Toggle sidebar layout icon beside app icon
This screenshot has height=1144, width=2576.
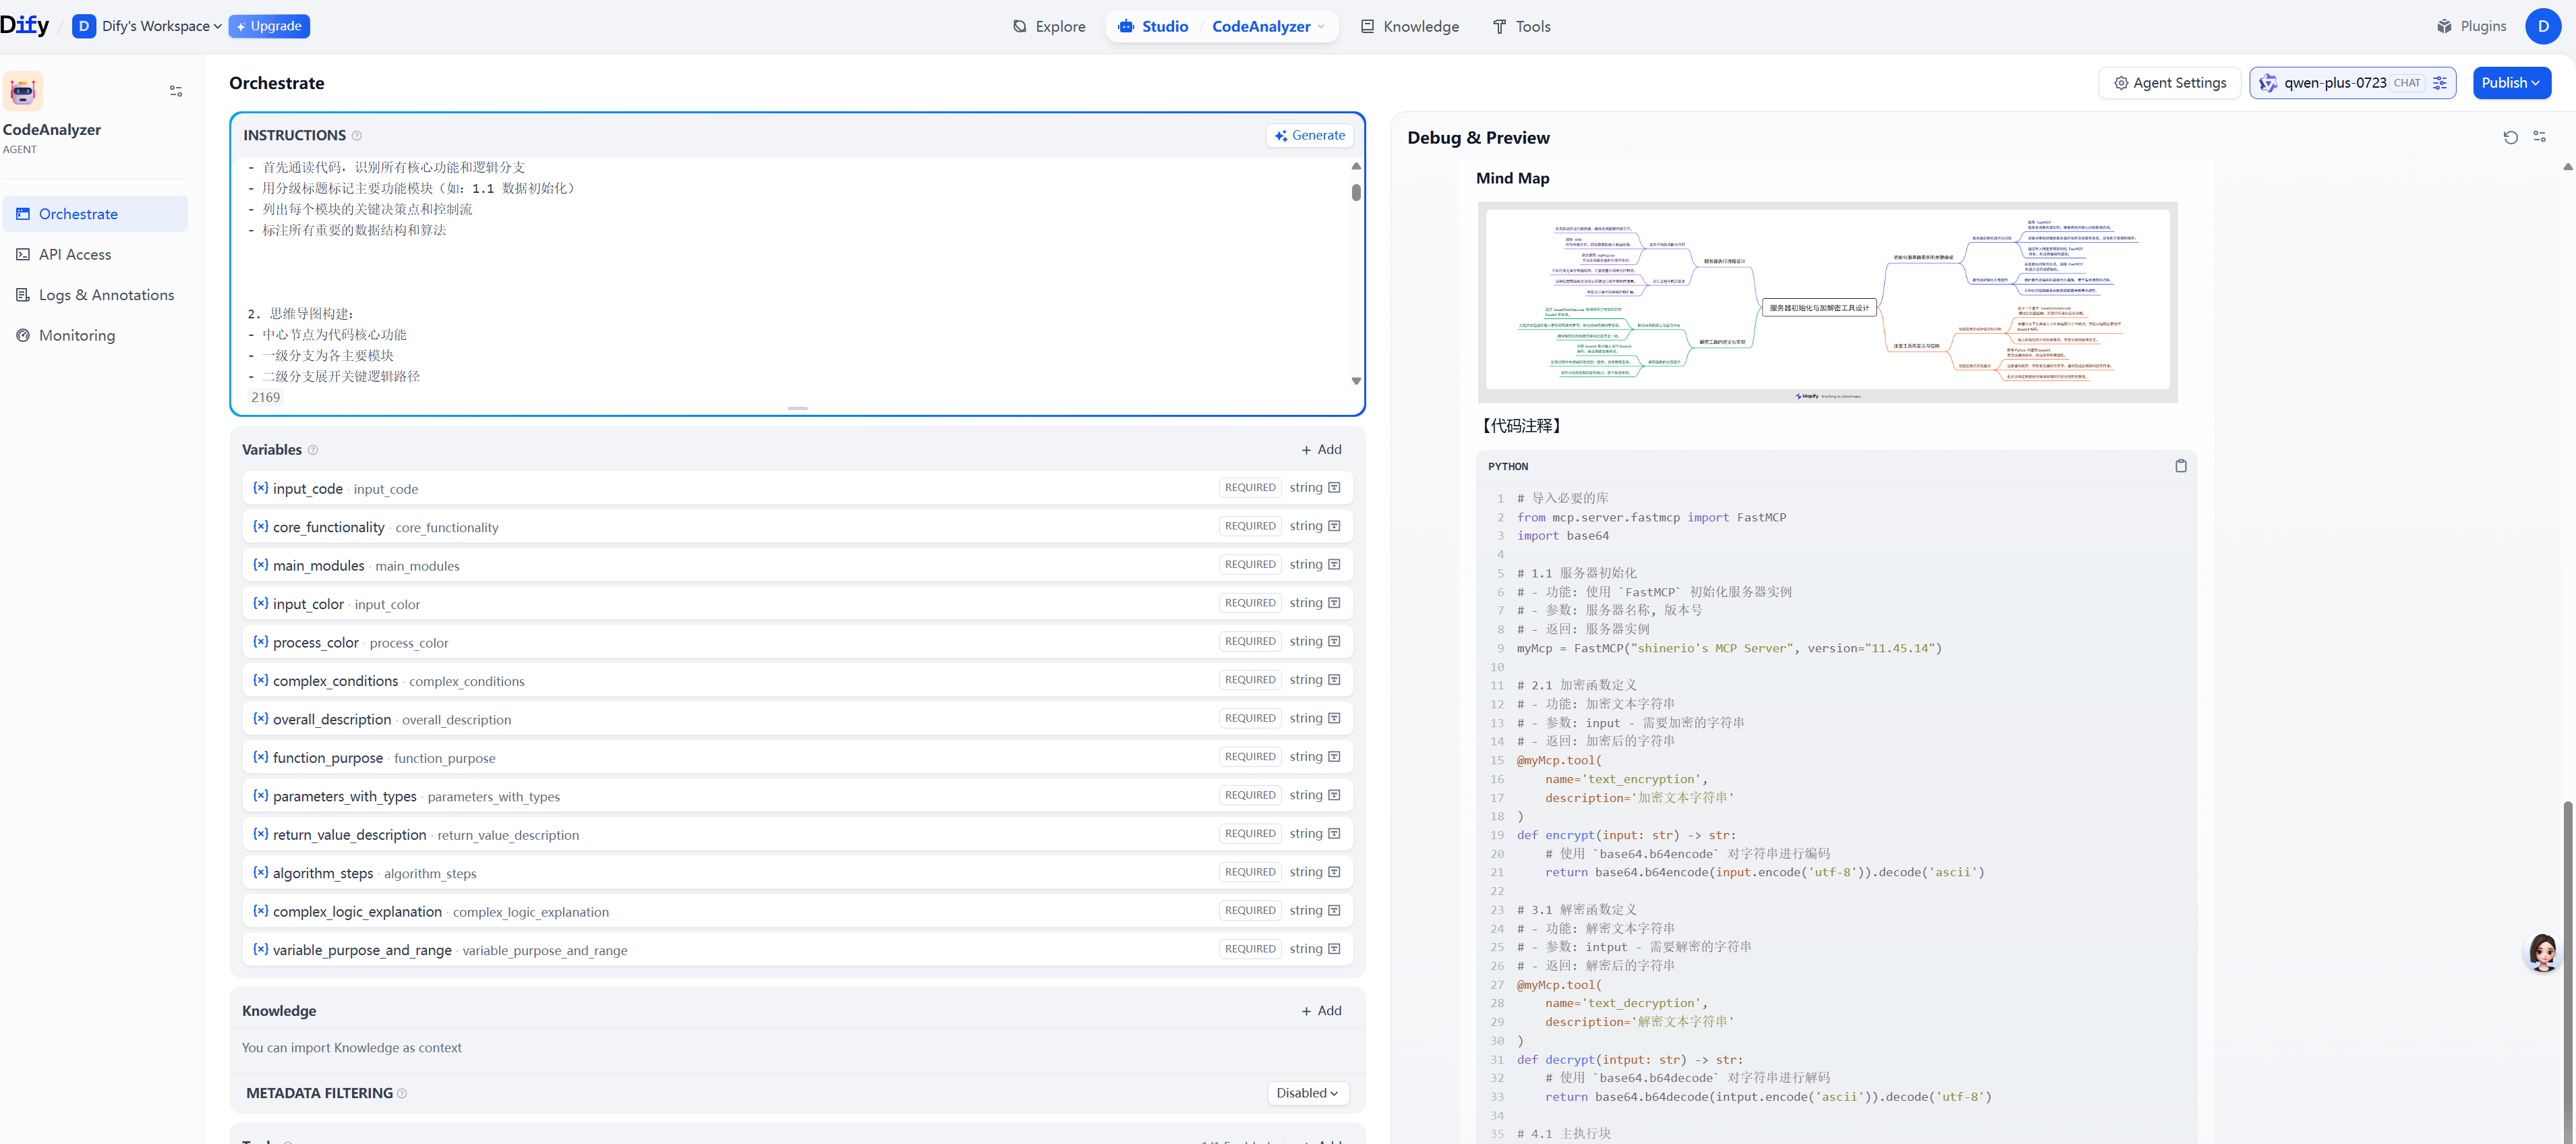pos(176,91)
